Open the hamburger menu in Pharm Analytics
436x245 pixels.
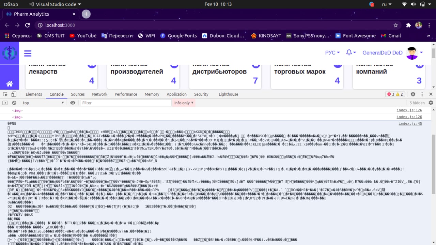(x=28, y=53)
